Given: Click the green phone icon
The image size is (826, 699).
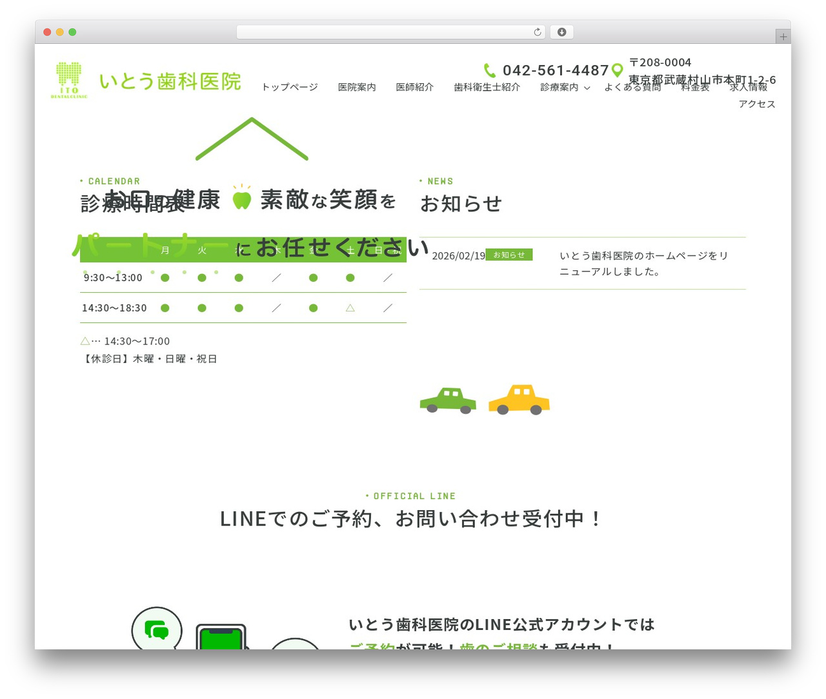Looking at the screenshot, I should pos(490,70).
